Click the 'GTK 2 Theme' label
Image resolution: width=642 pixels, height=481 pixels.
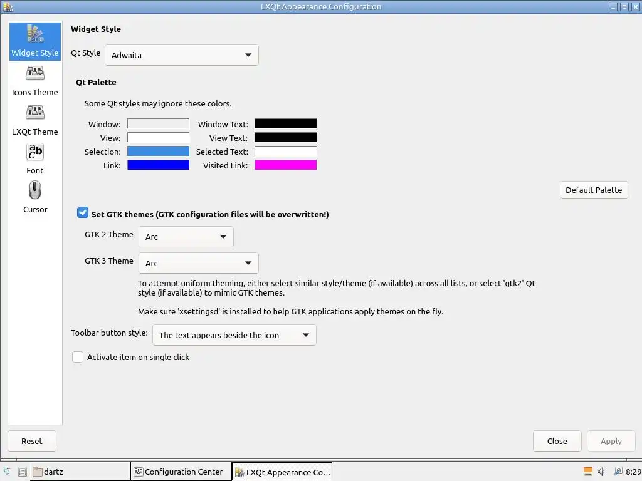pos(109,234)
